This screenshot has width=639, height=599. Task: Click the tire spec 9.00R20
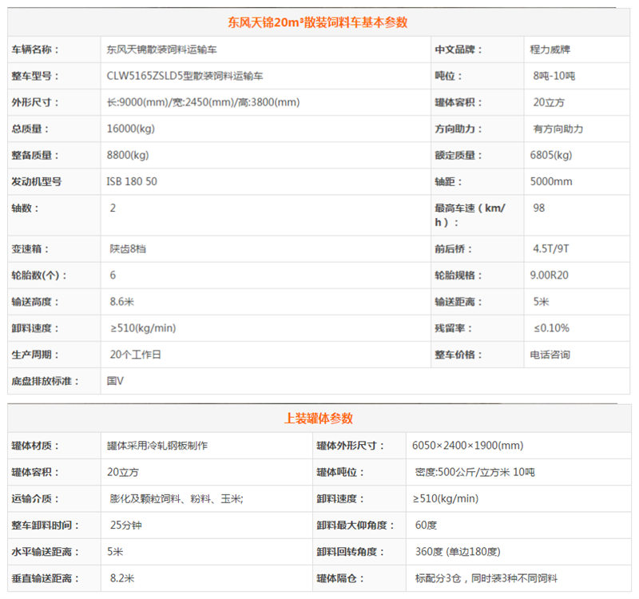551,275
